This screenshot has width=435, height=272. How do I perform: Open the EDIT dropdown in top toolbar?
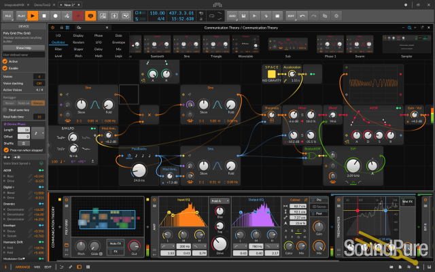292,14
